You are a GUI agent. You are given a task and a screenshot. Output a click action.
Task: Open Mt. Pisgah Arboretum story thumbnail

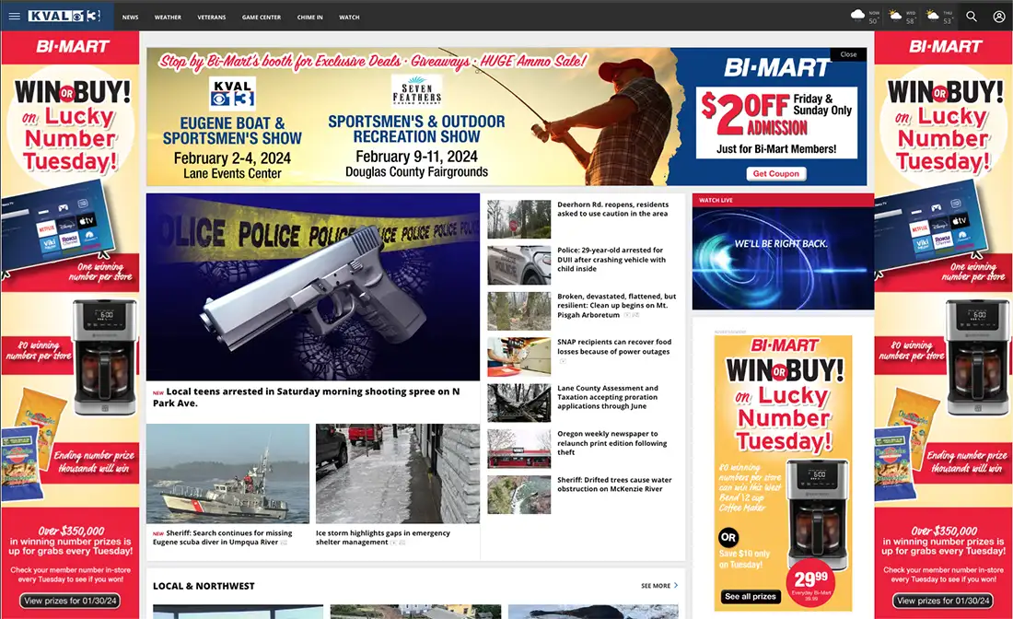[518, 310]
